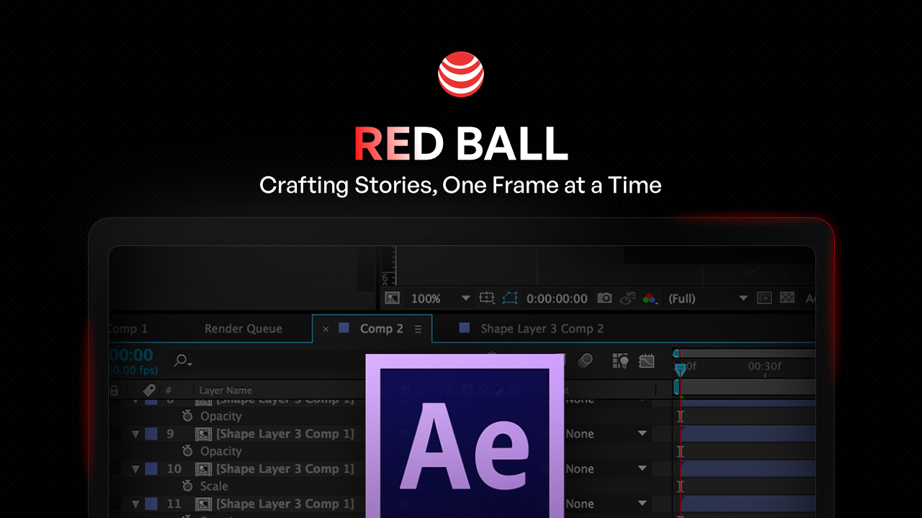Click the Red Ball striped sphere logo
The width and height of the screenshot is (922, 518).
[x=461, y=74]
